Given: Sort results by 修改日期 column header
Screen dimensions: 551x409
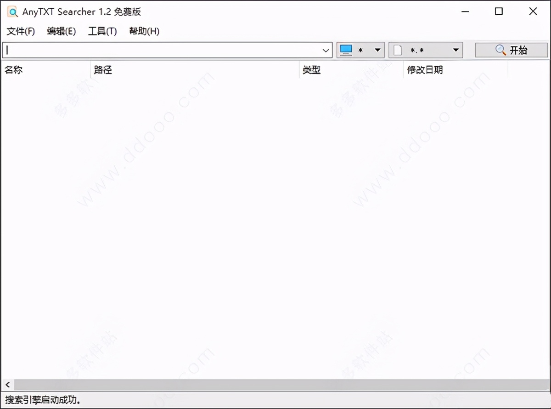Looking at the screenshot, I should pos(456,70).
